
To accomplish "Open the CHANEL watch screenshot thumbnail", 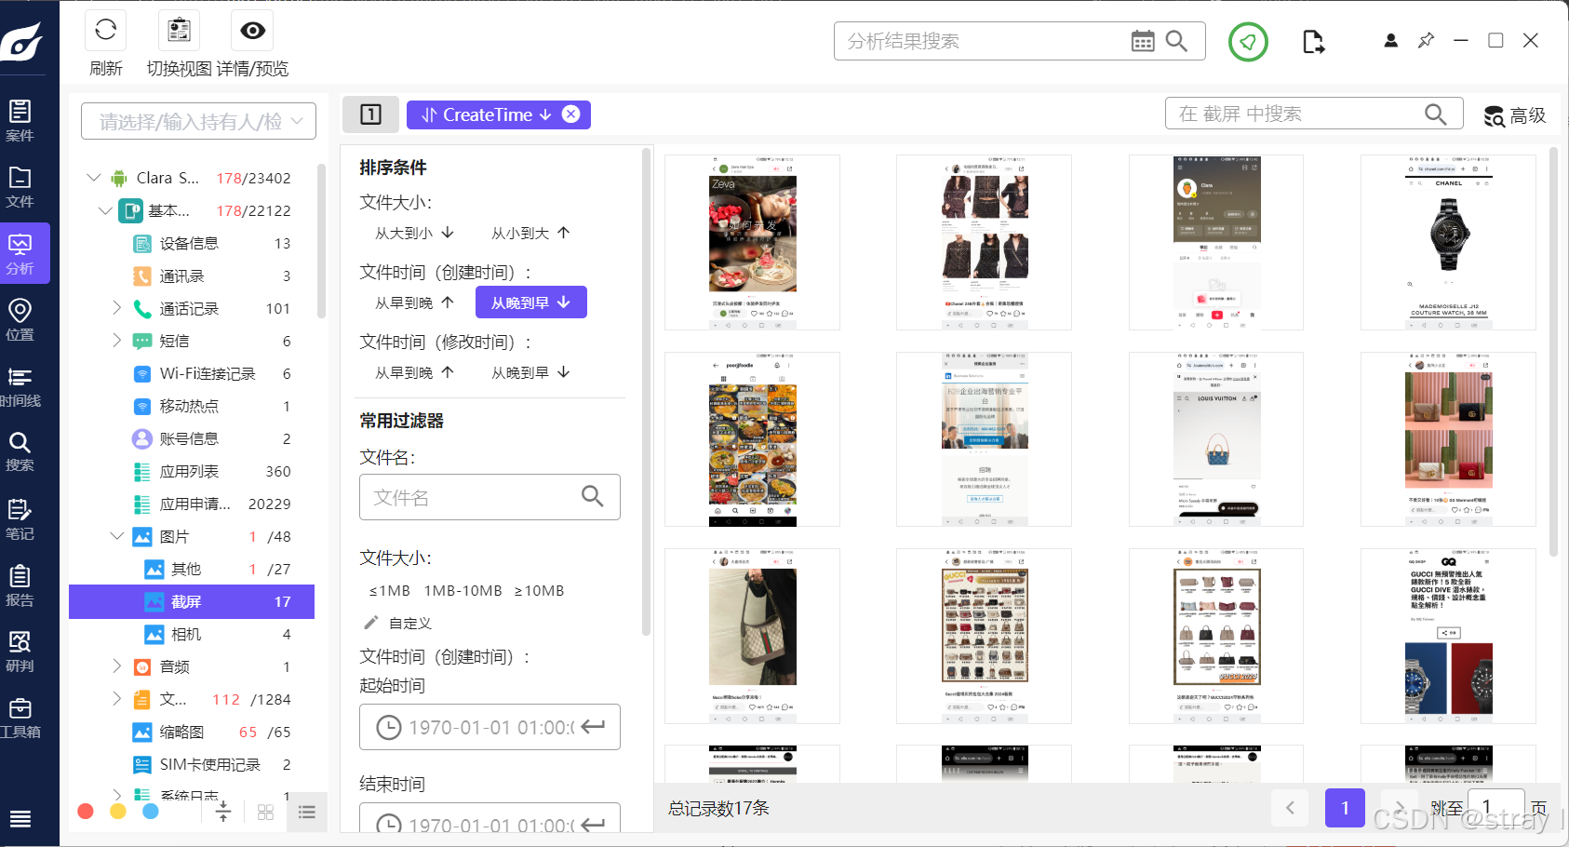I will pyautogui.click(x=1448, y=243).
